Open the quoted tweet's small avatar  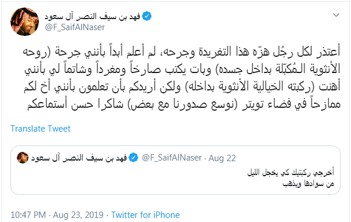[x=23, y=158]
